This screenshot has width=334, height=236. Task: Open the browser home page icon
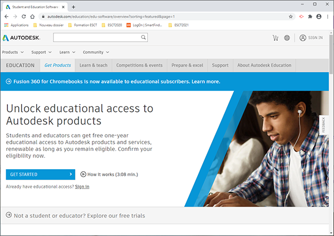click(x=32, y=16)
